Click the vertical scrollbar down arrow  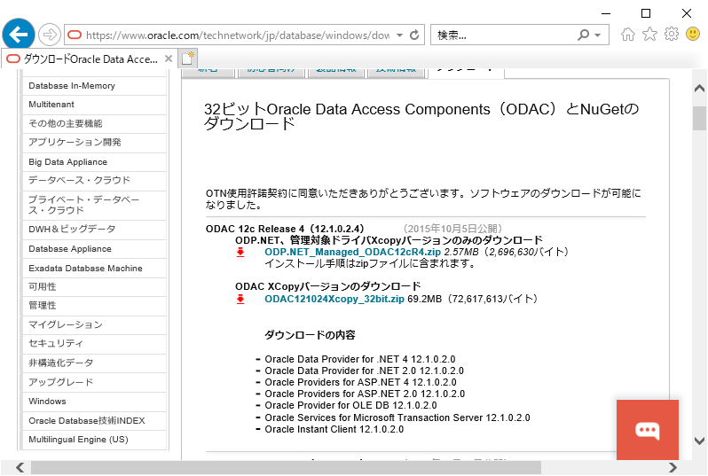click(x=699, y=441)
